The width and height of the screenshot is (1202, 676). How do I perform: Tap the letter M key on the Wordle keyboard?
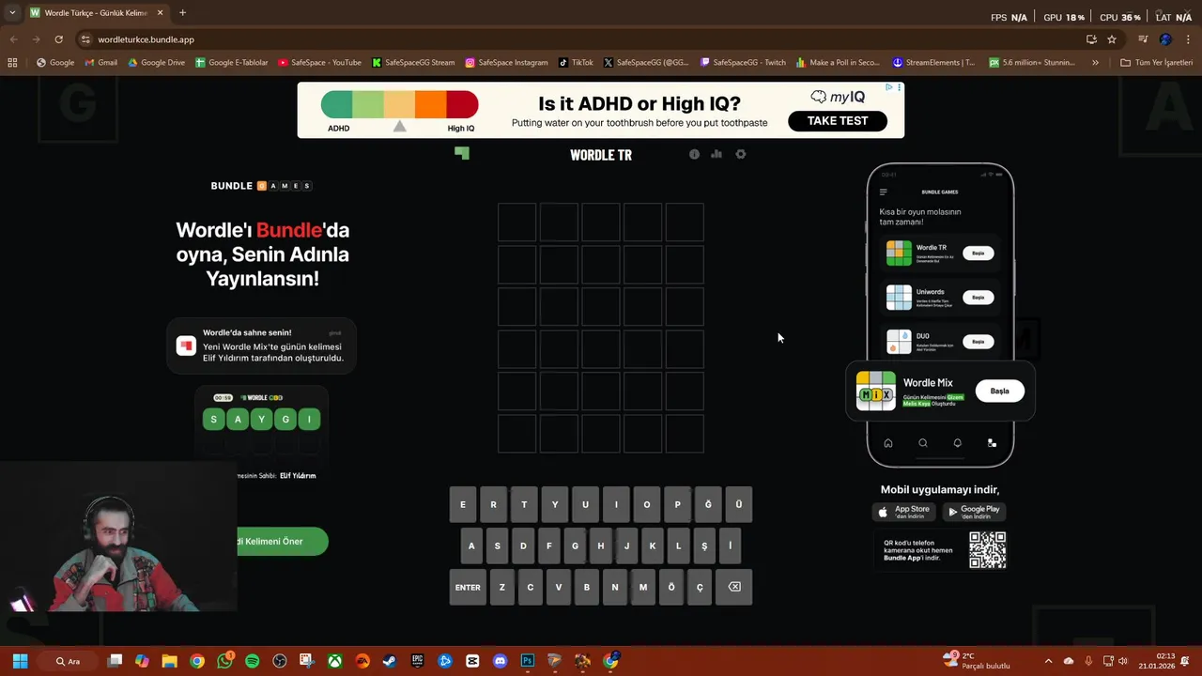click(x=643, y=587)
